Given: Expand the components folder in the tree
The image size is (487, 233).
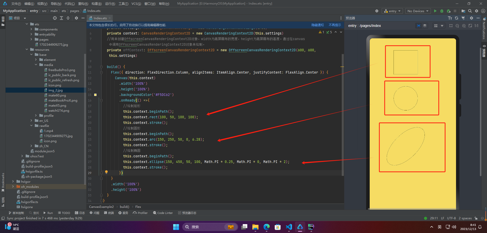Looking at the screenshot, I should [31, 29].
